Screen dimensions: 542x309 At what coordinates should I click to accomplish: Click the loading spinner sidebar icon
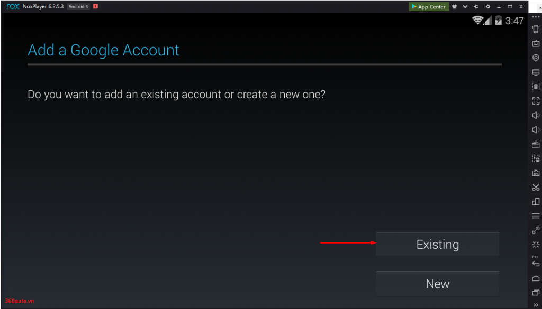click(x=536, y=245)
